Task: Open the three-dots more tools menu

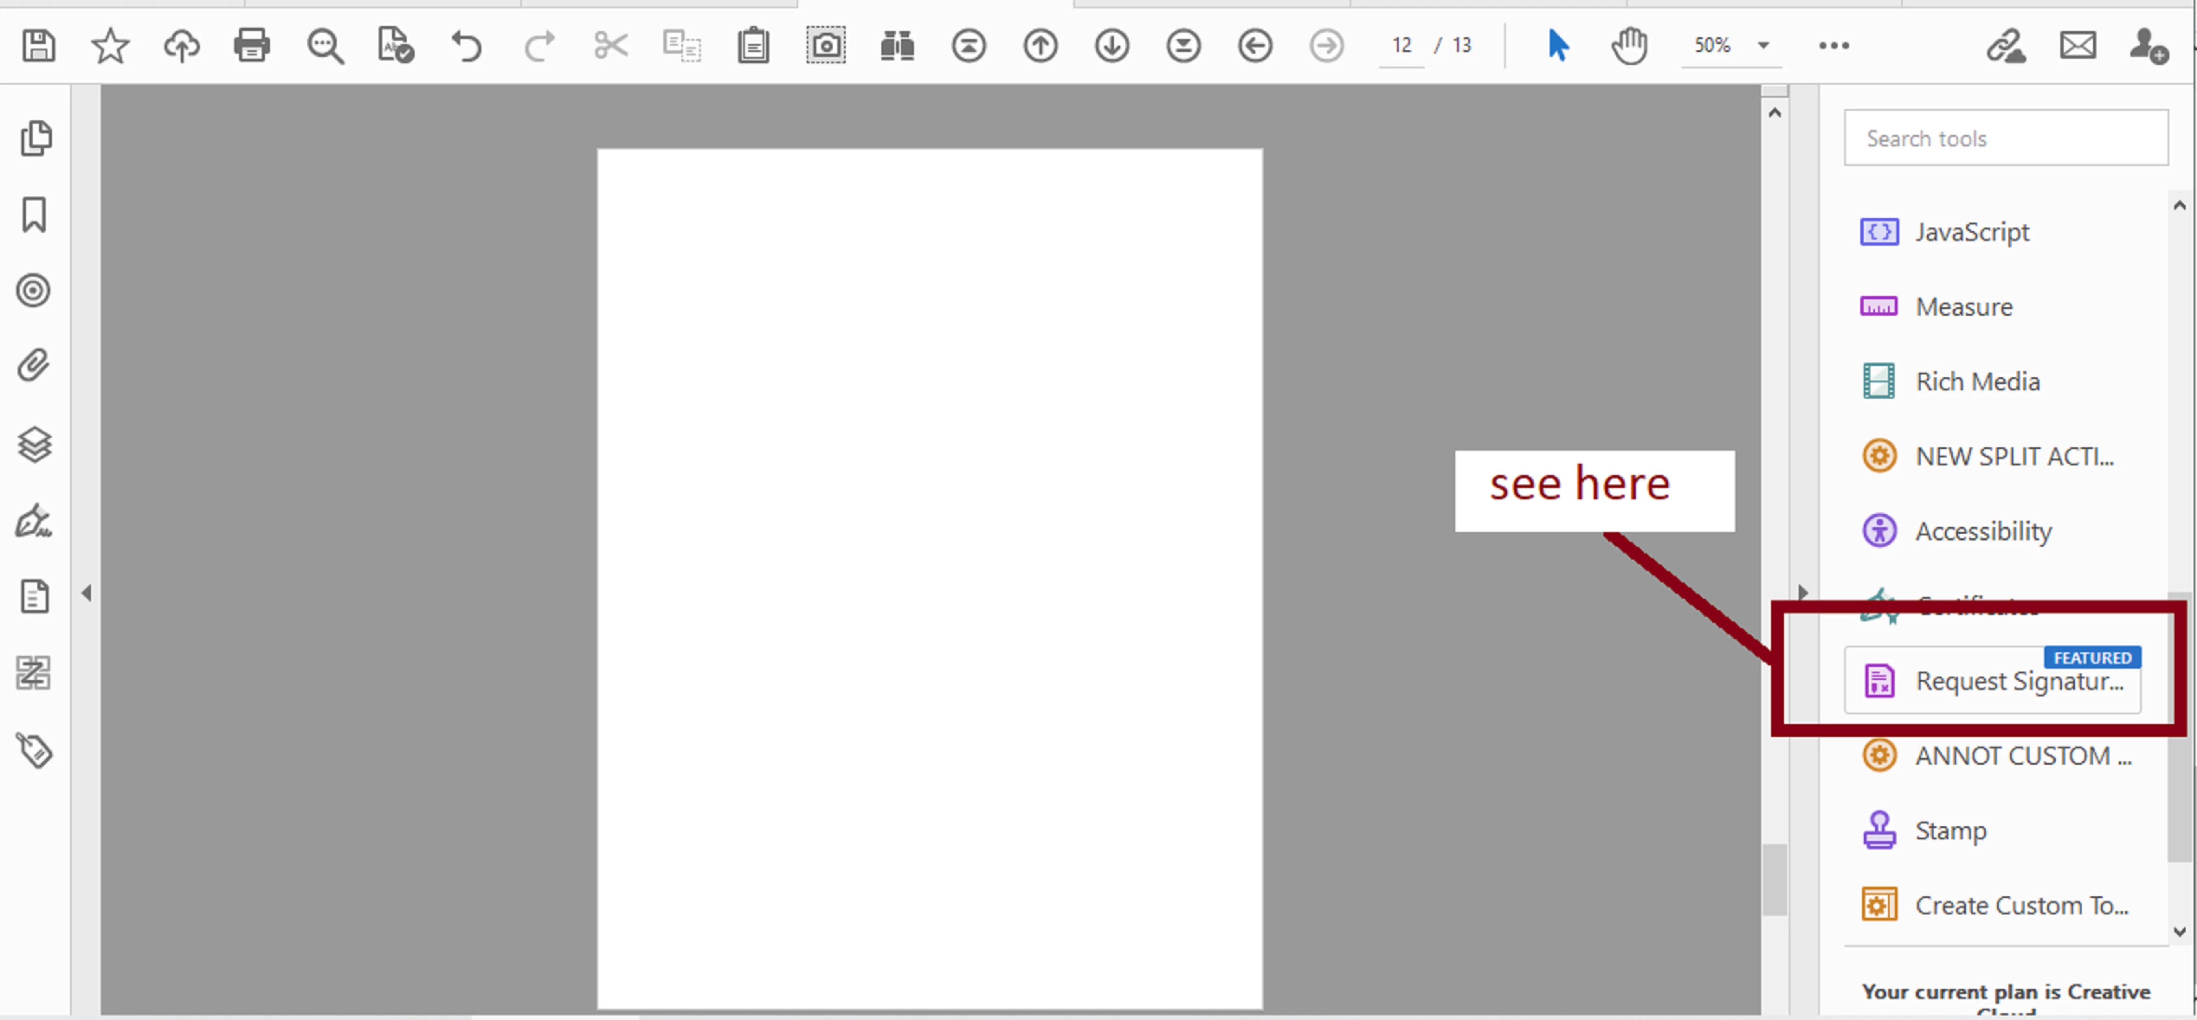Action: pos(1834,45)
